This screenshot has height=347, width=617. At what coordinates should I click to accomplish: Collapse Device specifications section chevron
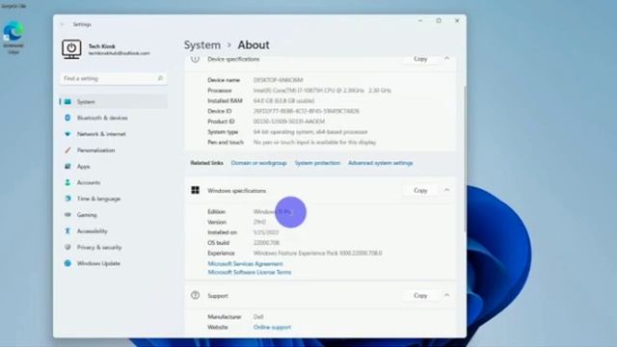(446, 59)
